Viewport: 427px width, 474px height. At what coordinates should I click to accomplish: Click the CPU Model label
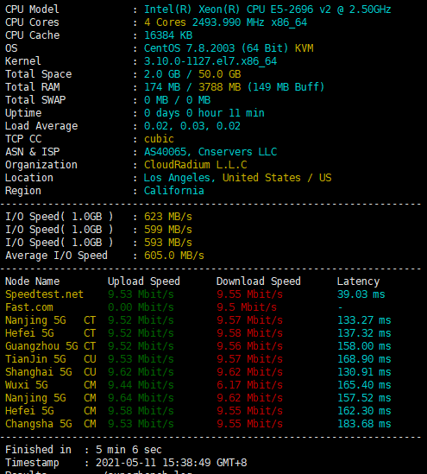32,9
